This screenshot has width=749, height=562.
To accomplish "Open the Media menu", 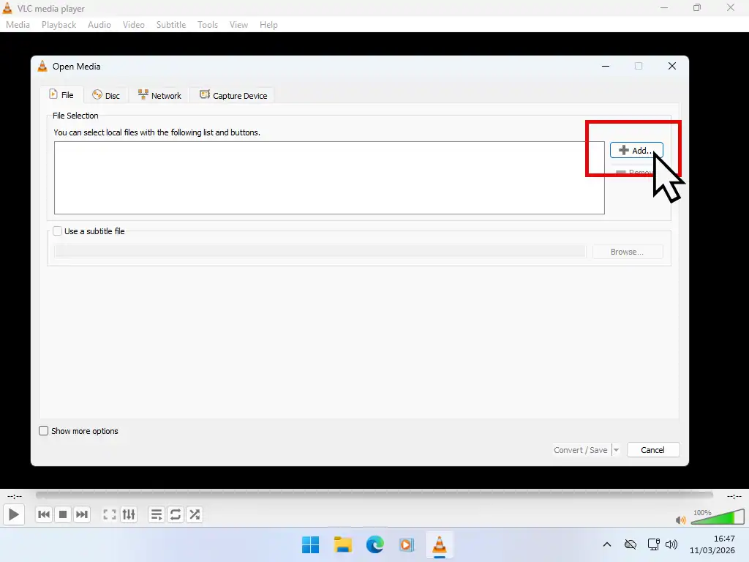I will tap(18, 24).
